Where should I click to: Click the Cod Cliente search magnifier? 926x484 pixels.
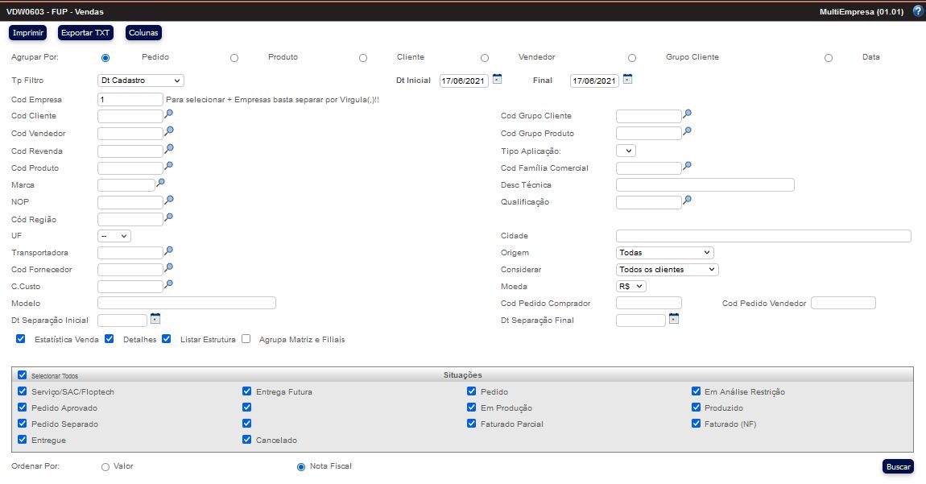(169, 114)
